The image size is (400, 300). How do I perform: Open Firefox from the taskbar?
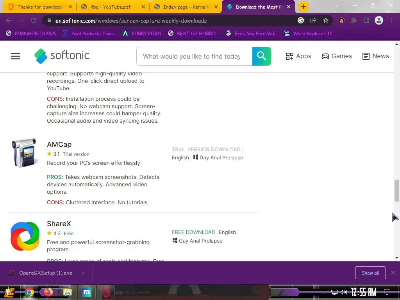coord(48,292)
